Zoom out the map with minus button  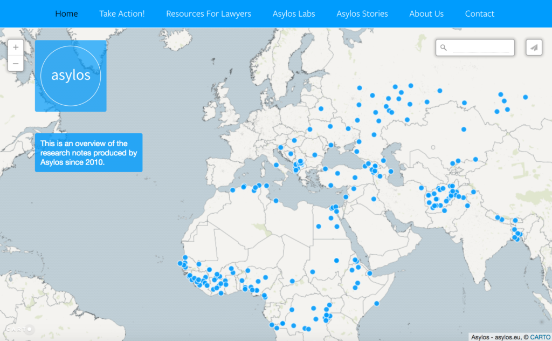(16, 64)
